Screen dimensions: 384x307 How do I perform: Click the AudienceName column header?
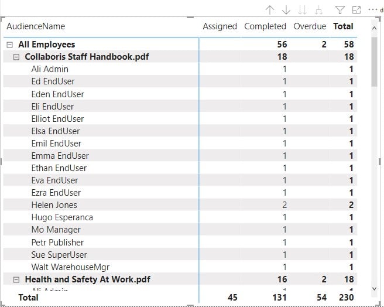36,26
